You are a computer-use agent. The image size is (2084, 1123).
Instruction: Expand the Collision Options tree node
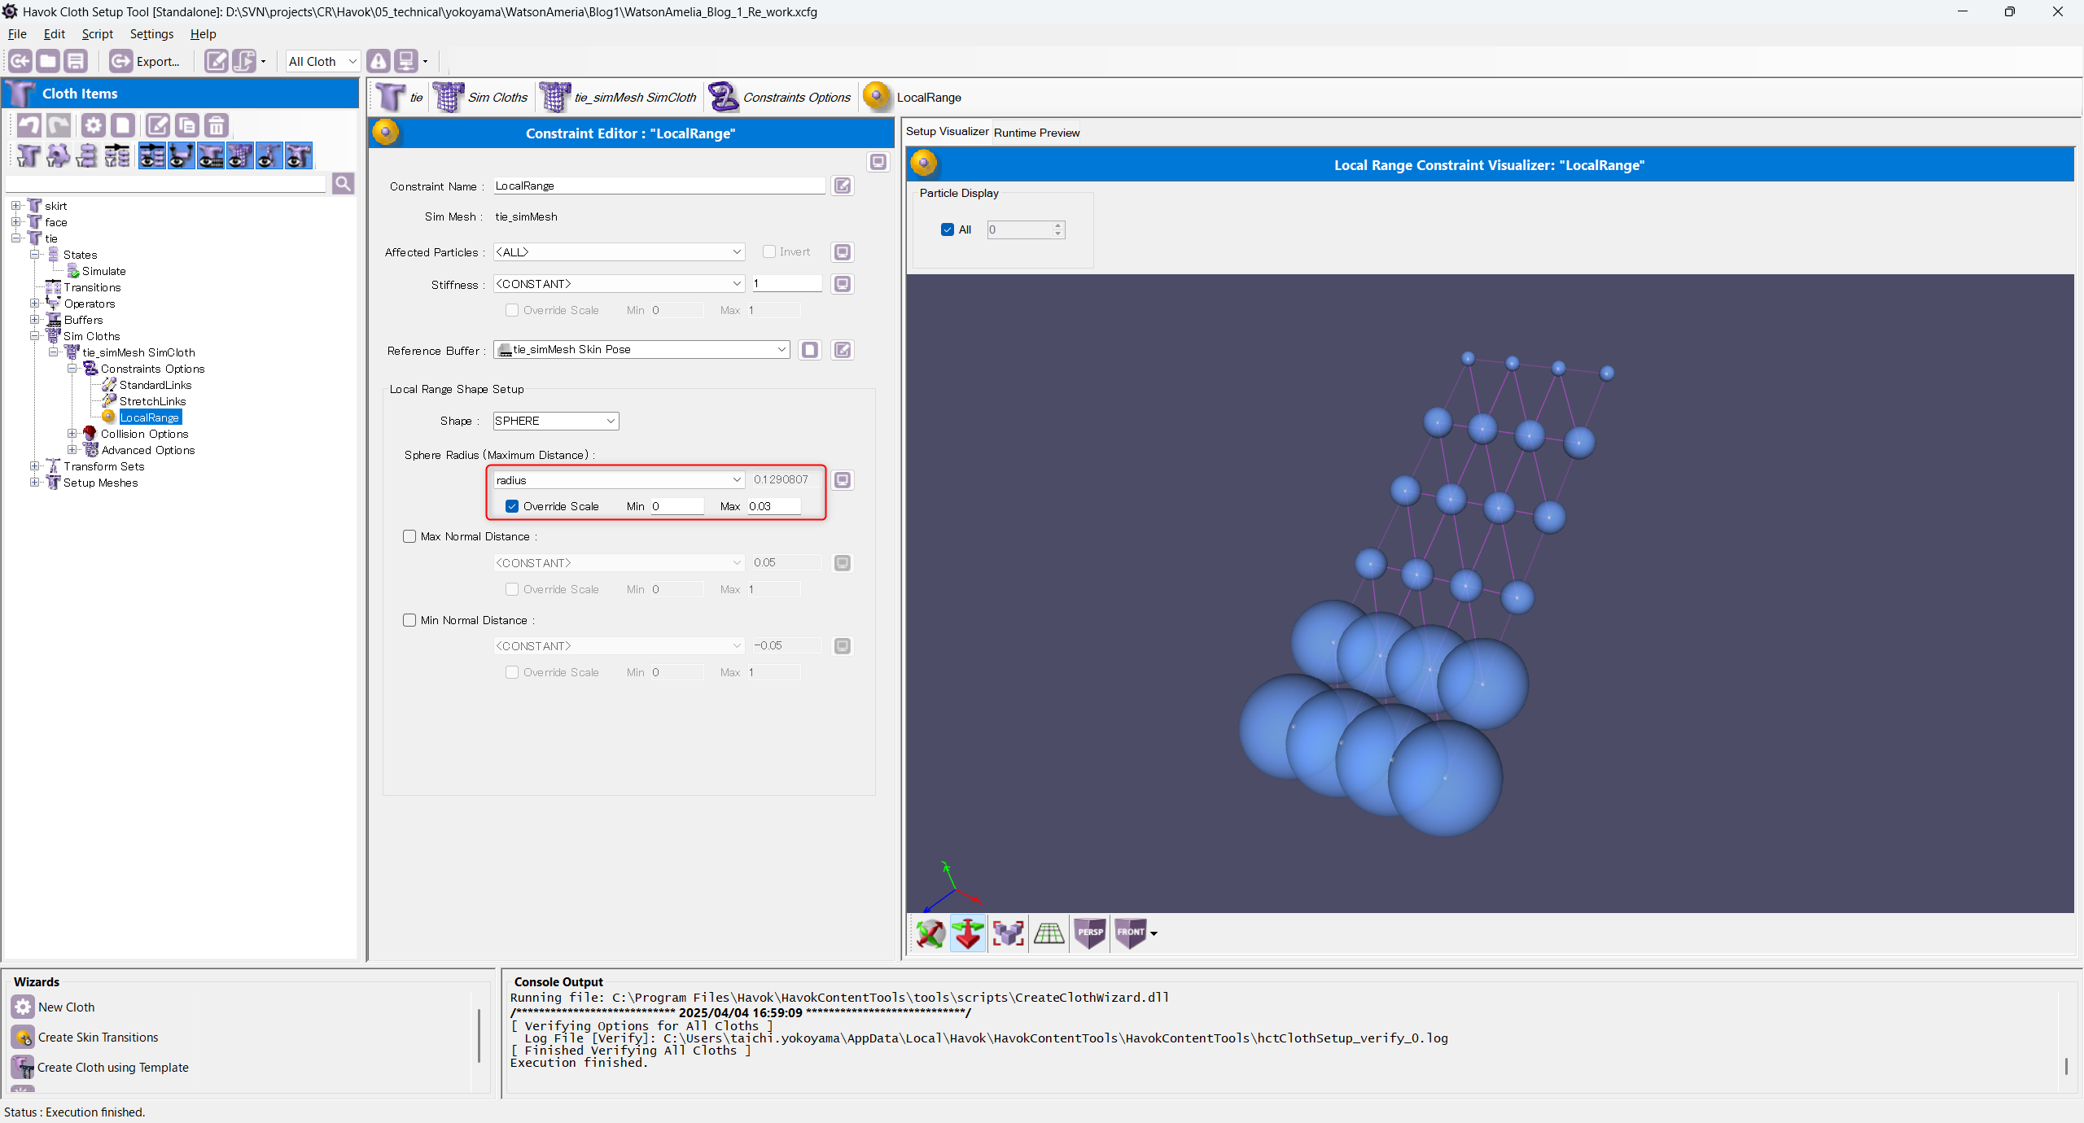[72, 434]
